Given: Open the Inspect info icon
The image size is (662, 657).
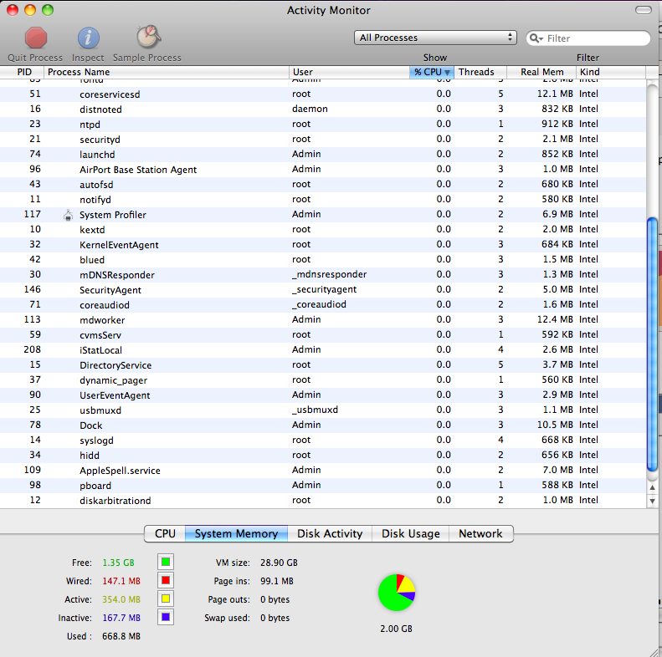Looking at the screenshot, I should coord(88,38).
